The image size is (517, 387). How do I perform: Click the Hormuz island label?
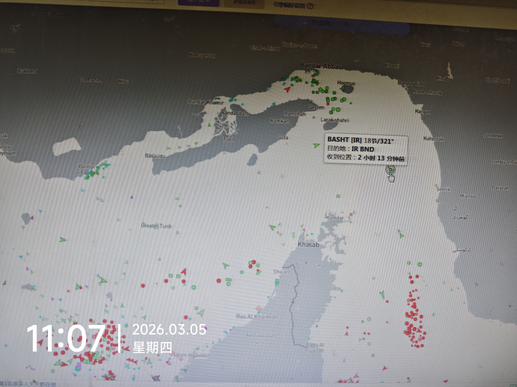click(x=346, y=83)
